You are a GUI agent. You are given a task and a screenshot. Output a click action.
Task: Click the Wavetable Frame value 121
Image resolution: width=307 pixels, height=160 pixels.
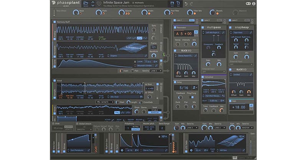(154, 47)
